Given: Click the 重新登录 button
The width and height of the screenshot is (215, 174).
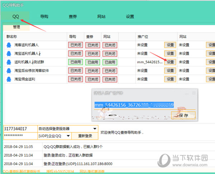Looking at the screenshot, I should click(x=85, y=136).
